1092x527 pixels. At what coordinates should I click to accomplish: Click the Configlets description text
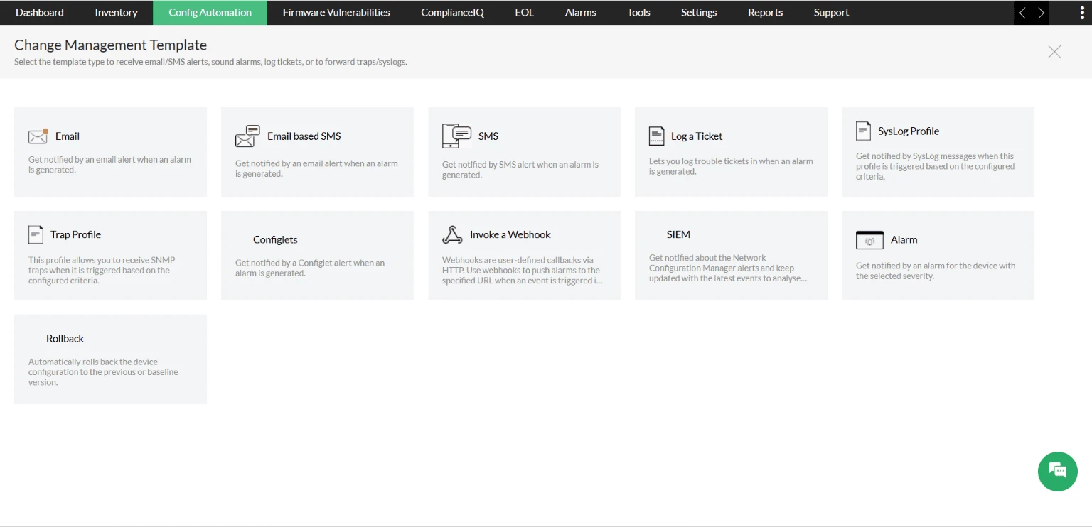(310, 268)
